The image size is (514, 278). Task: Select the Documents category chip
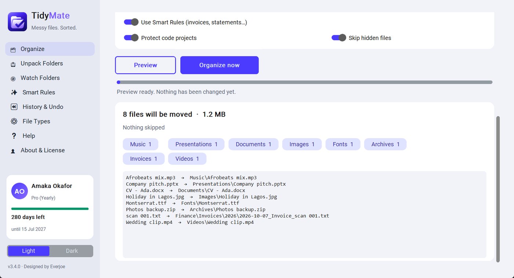tap(253, 144)
